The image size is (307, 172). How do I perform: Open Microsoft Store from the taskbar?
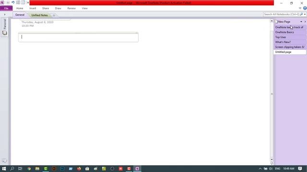point(87,169)
